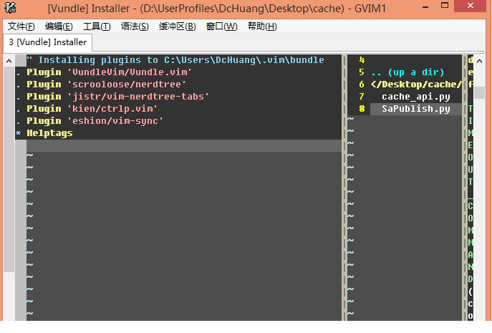Click the right scrollbar thumb
This screenshot has height=333, width=492.
tap(479, 92)
